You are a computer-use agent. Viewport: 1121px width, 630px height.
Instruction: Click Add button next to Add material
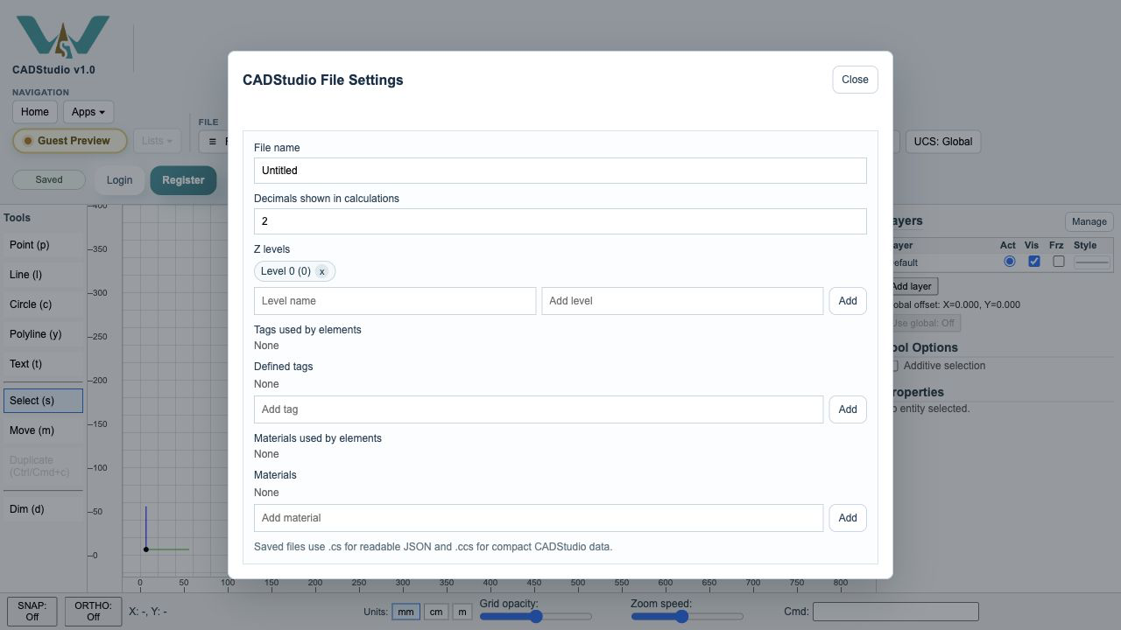pyautogui.click(x=848, y=518)
